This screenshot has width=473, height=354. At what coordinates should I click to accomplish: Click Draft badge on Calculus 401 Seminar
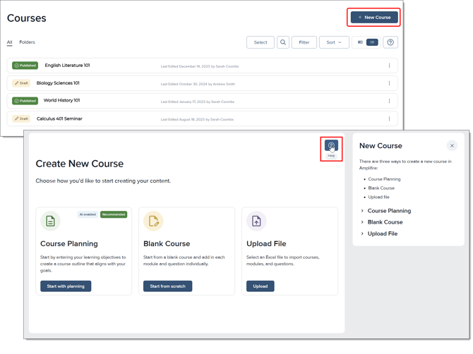click(x=21, y=118)
